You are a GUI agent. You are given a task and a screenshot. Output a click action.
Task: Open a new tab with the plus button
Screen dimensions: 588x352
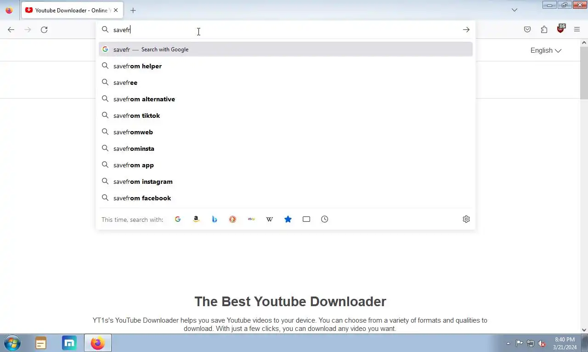133,10
